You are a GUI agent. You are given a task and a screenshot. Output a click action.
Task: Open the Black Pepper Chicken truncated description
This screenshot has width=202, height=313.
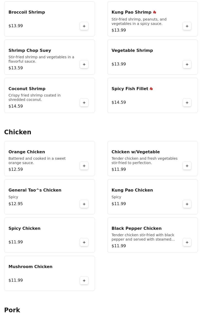pyautogui.click(x=143, y=237)
